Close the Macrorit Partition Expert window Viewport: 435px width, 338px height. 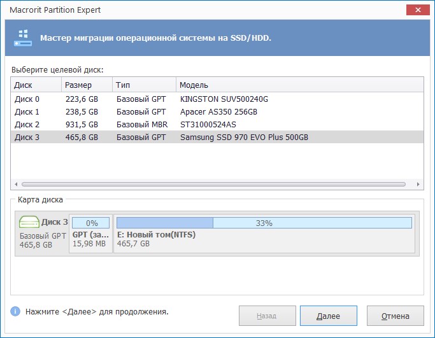[x=418, y=10]
